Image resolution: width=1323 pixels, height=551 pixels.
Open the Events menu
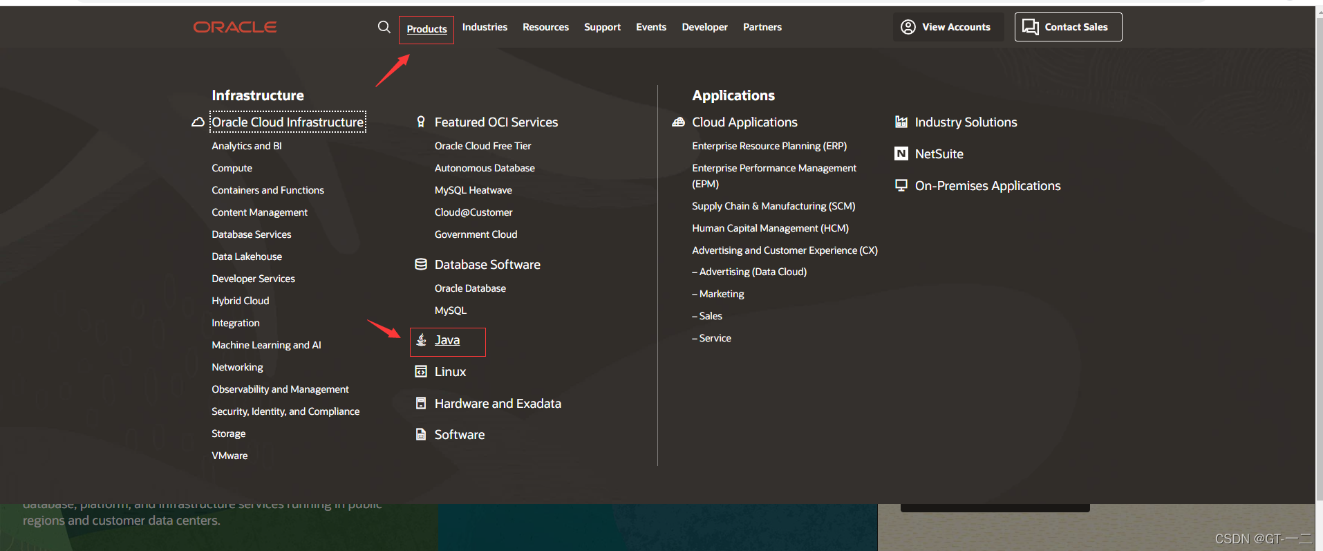click(651, 27)
